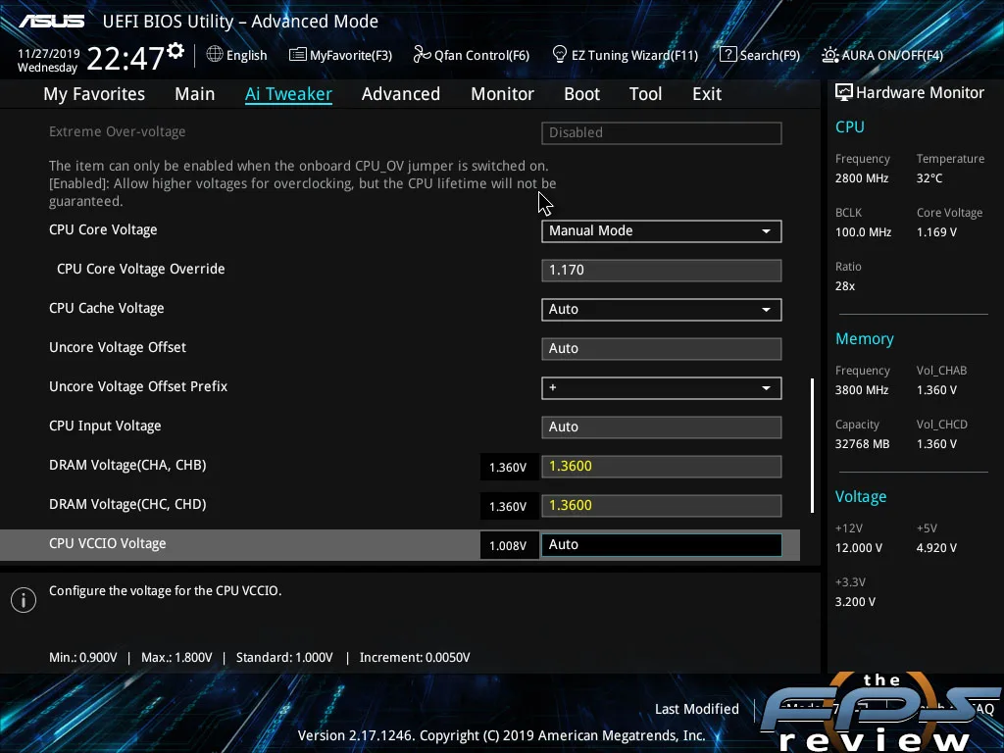Expand CPU Core Voltage Manual Mode dropdown
1004x753 pixels.
click(662, 231)
